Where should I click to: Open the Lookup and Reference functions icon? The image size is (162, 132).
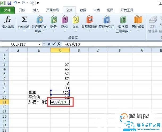click(x=106, y=19)
